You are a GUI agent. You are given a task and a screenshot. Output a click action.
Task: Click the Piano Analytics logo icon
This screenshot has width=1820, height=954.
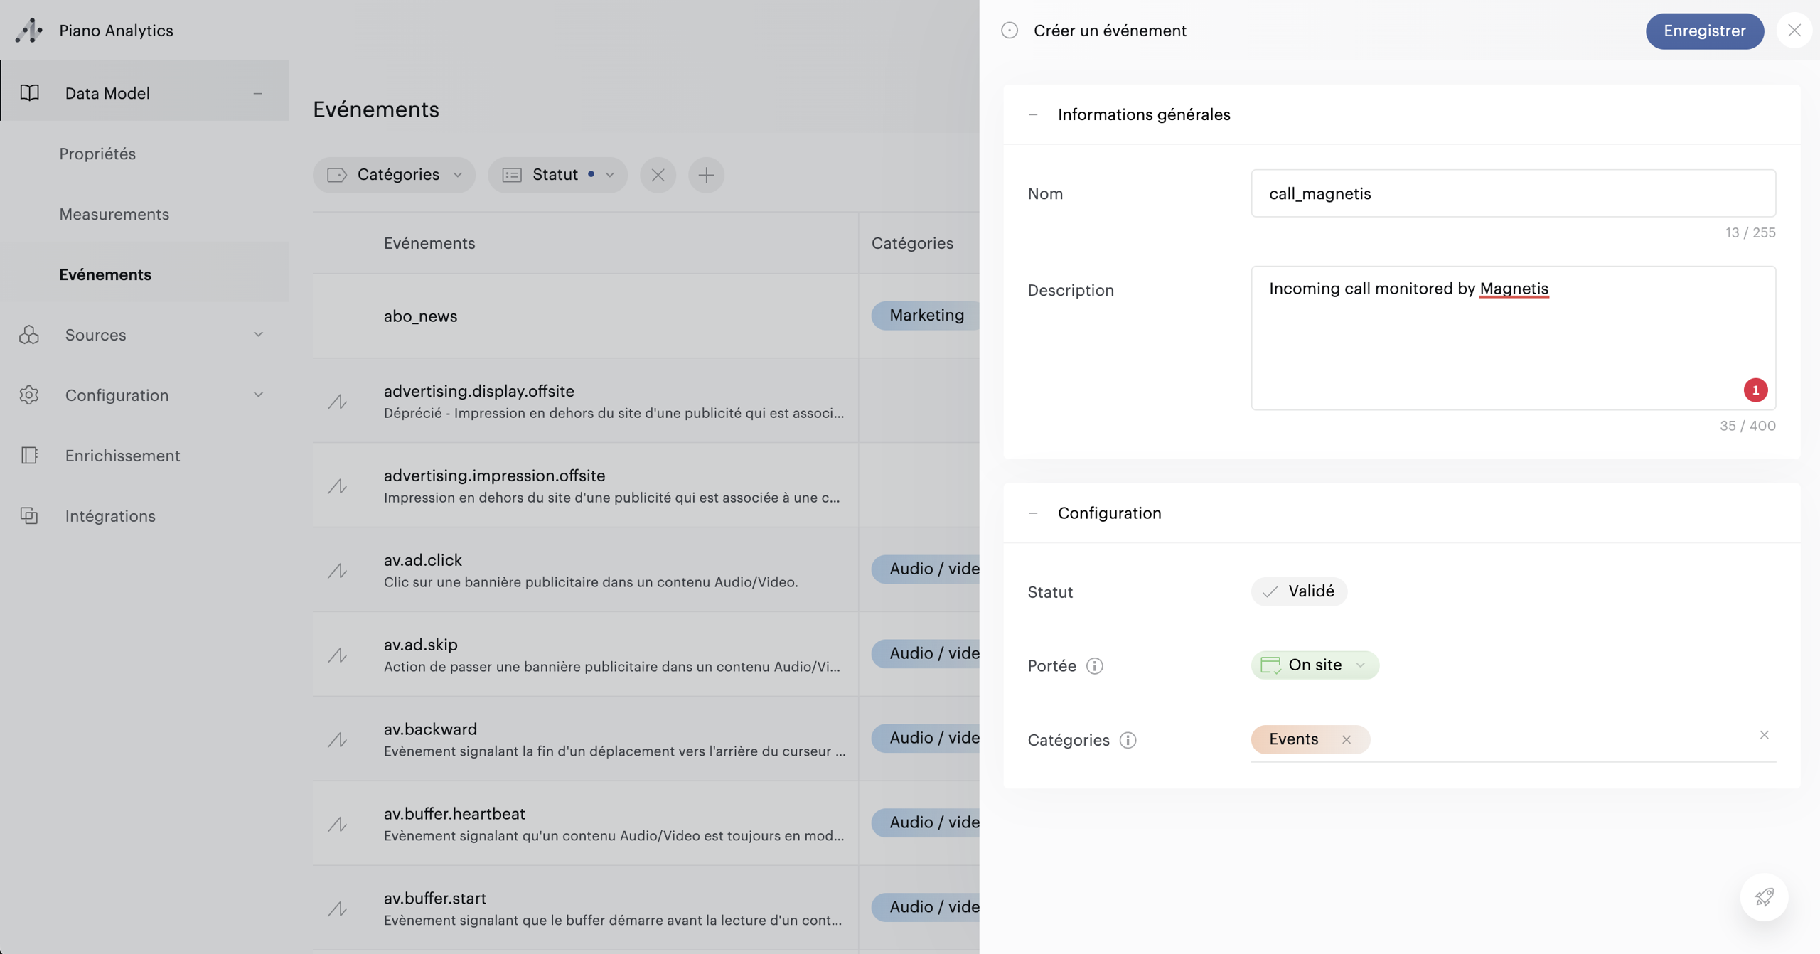pos(29,31)
